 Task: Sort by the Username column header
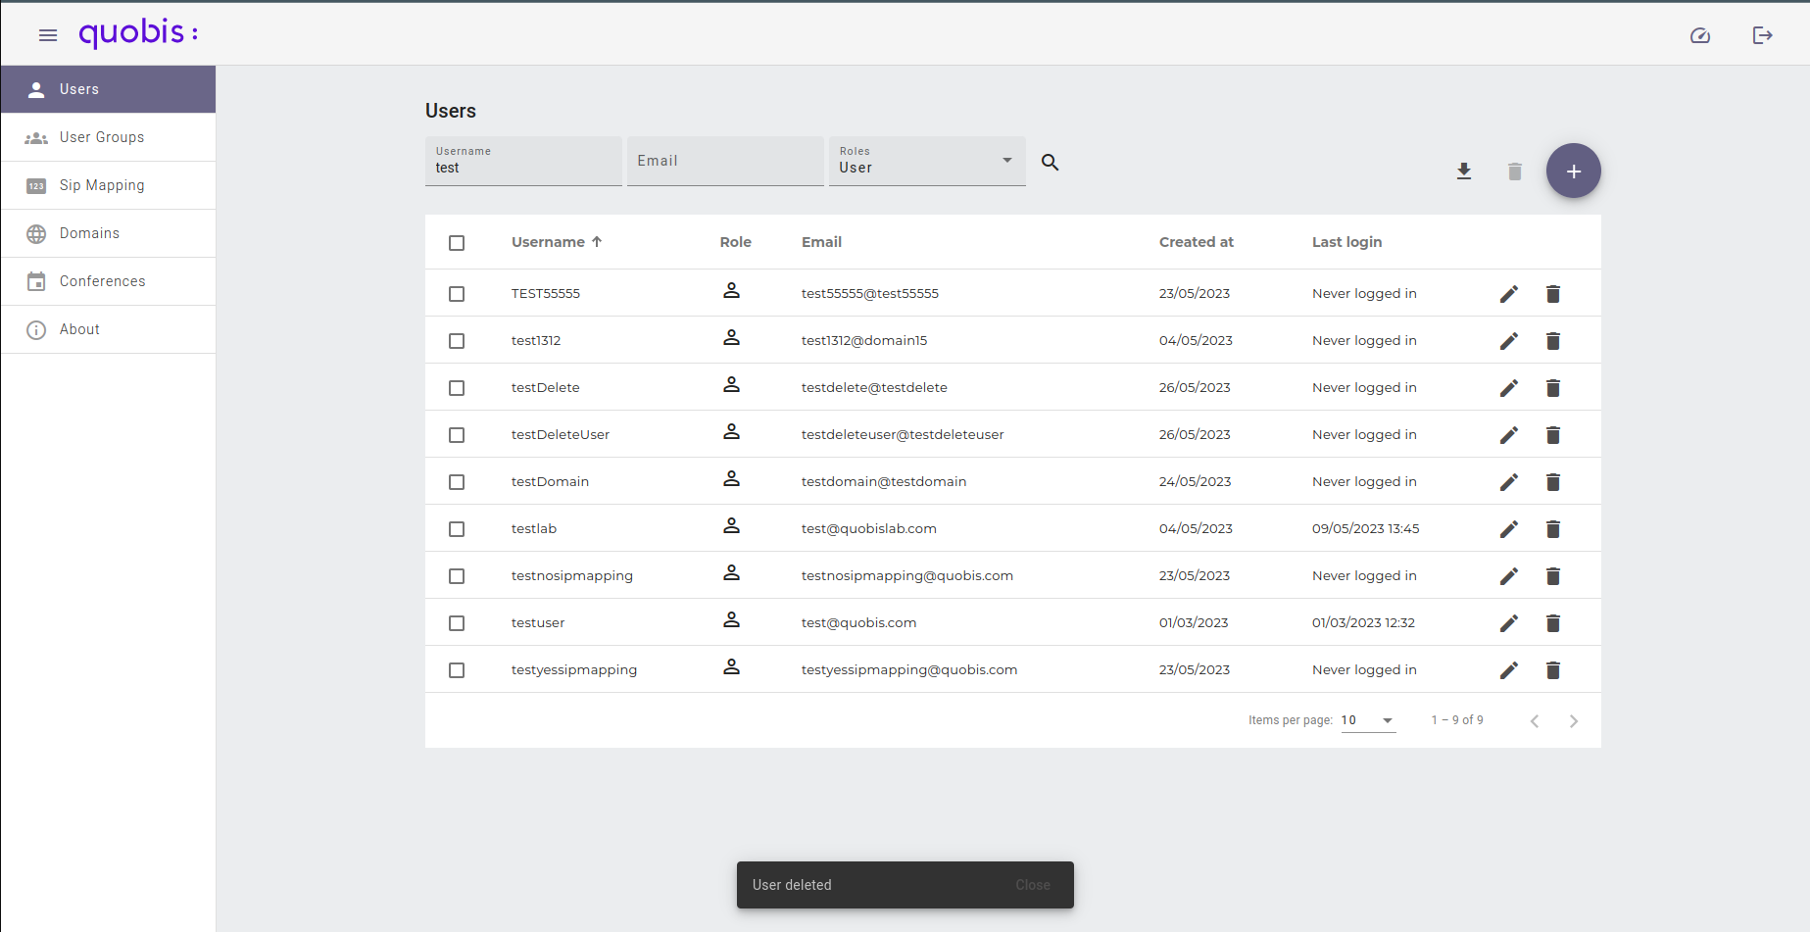(557, 242)
